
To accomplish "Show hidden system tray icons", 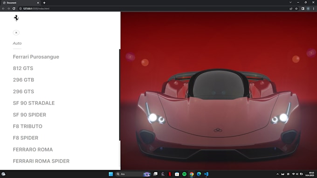I will [x=277, y=174].
